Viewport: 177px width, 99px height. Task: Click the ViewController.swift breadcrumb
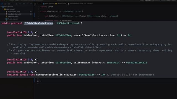pyautogui.click(x=75, y=4)
